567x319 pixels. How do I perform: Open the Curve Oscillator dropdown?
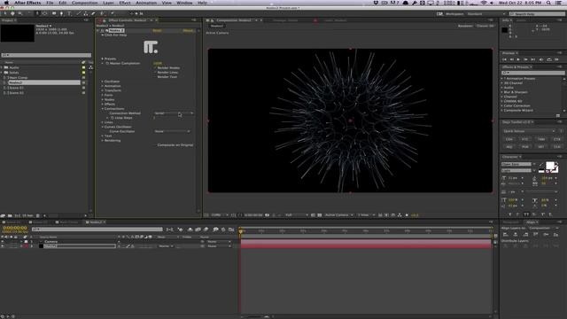(x=172, y=131)
